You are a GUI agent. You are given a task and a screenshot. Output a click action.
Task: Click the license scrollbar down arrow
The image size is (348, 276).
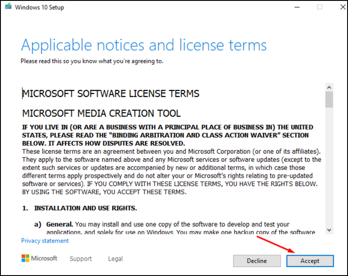point(329,230)
